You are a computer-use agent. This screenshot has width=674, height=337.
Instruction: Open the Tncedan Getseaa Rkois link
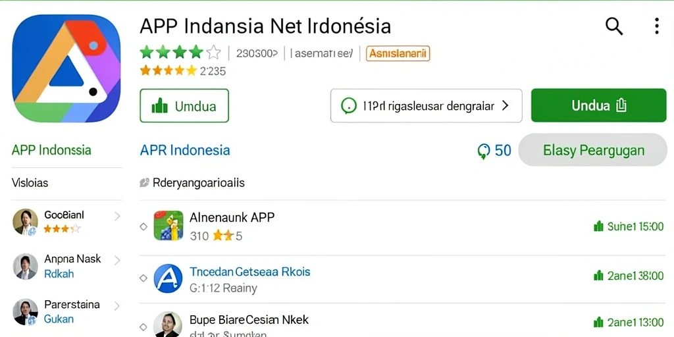(x=249, y=272)
